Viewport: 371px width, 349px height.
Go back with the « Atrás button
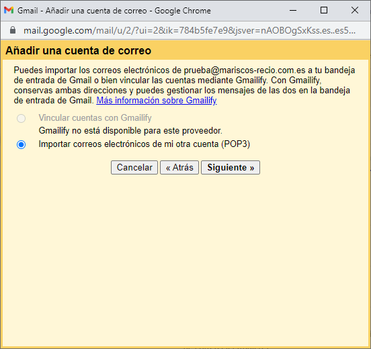point(179,168)
